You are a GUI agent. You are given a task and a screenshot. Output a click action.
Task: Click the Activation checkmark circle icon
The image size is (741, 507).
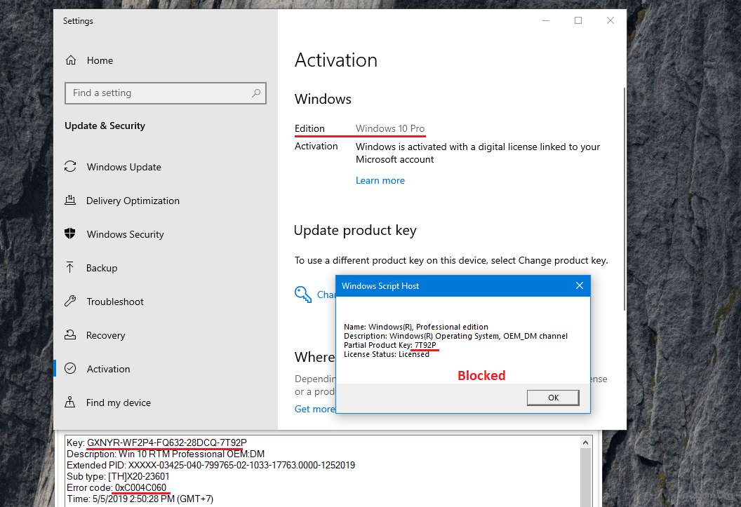(70, 369)
